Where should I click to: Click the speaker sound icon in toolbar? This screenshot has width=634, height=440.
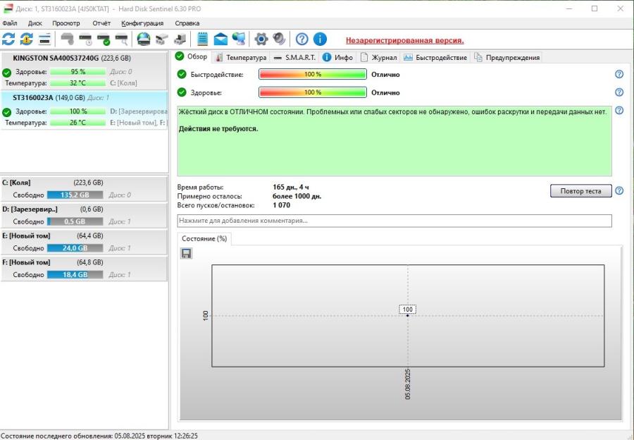click(x=280, y=39)
